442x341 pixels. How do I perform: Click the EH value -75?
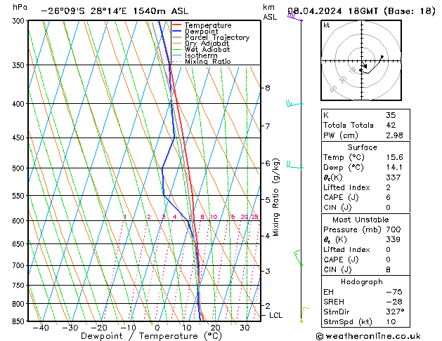(x=394, y=292)
